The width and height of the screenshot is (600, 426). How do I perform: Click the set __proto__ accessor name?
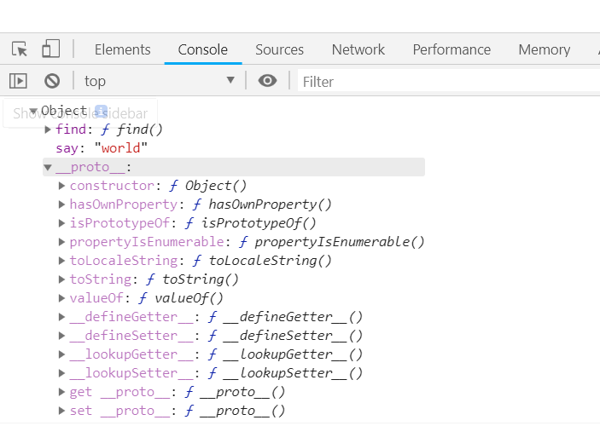tap(119, 411)
